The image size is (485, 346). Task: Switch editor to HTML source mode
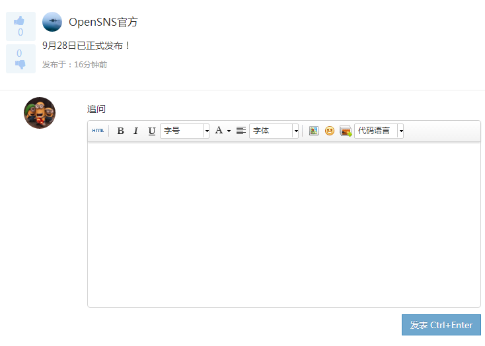point(98,131)
